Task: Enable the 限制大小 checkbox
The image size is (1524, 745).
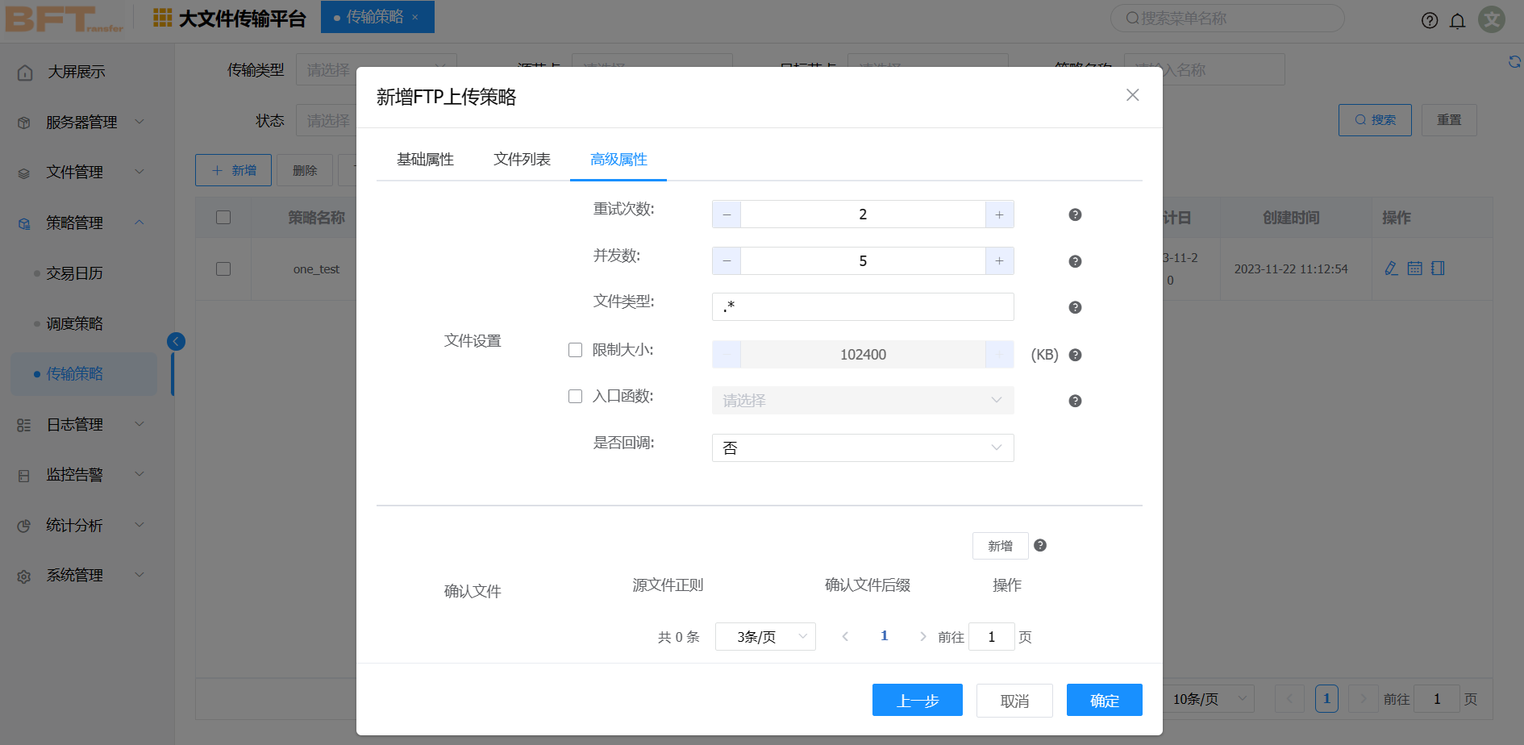Action: [575, 350]
